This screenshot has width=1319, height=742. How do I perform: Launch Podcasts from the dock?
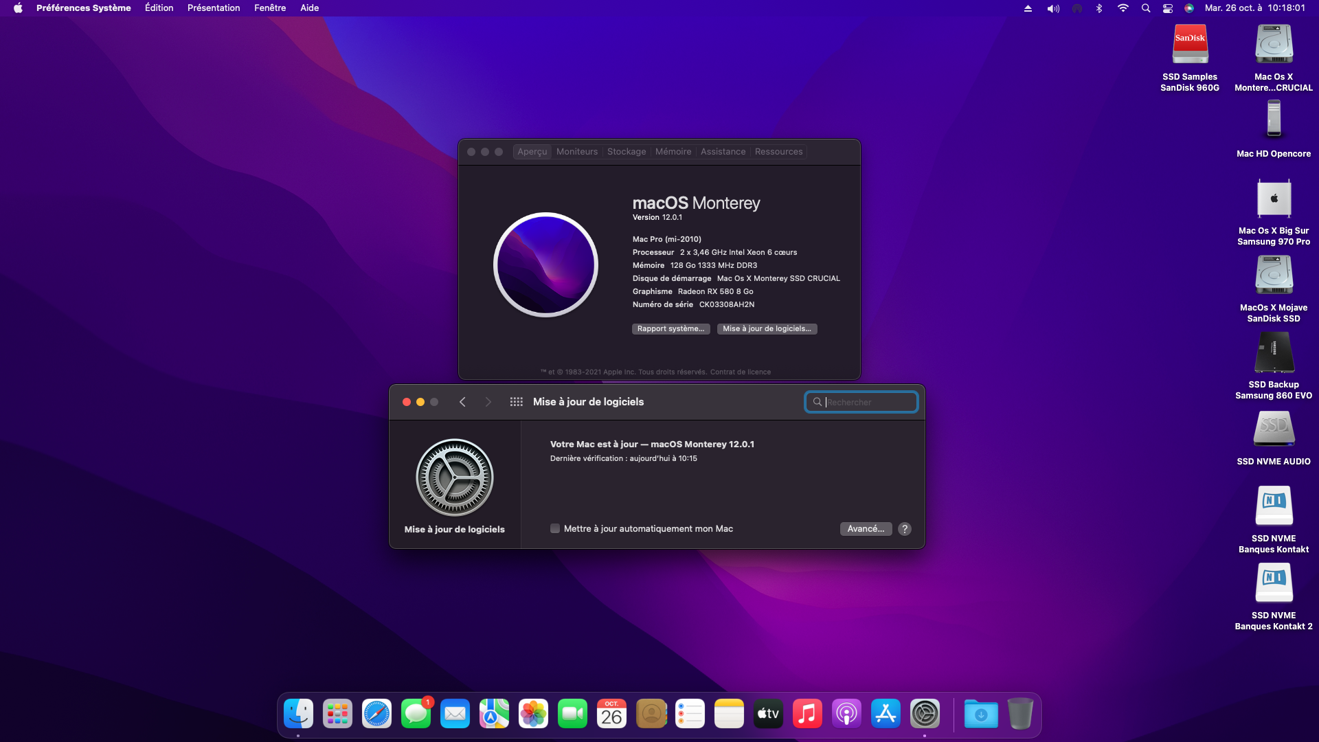pos(846,715)
